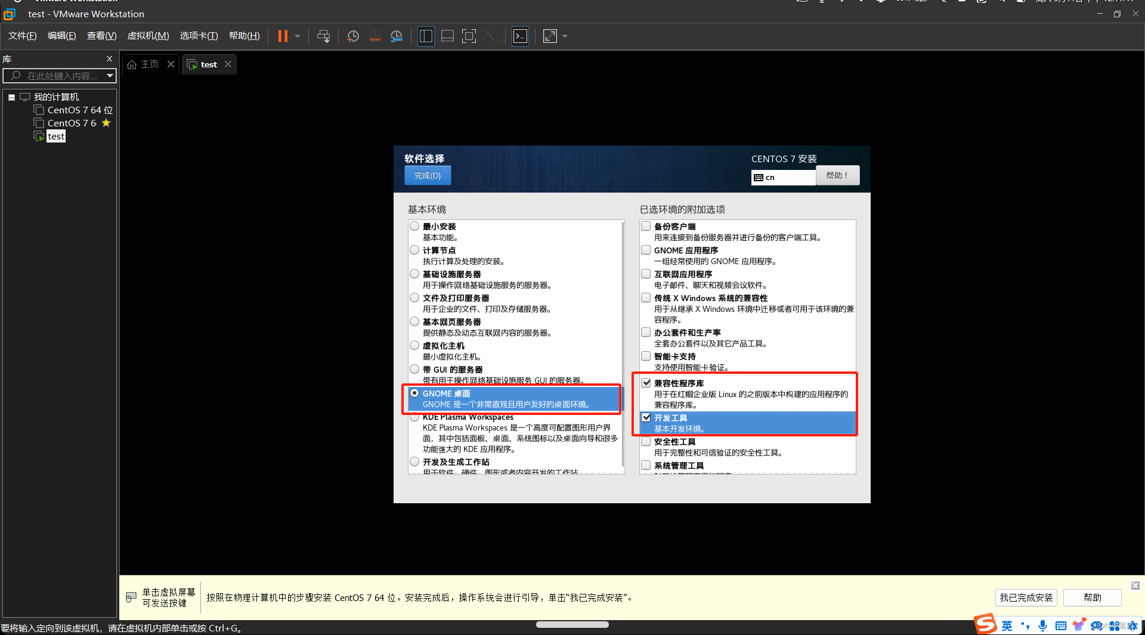Check the 办公套件和生产率 checkbox

point(646,332)
